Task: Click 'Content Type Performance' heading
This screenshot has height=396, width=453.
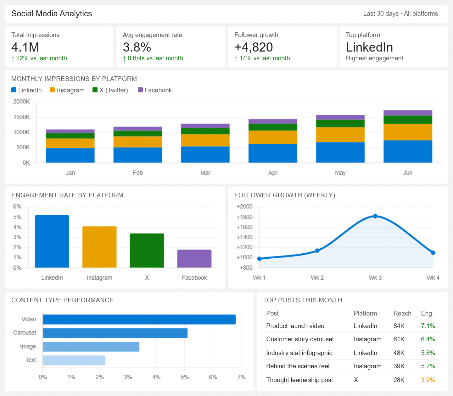Action: [x=62, y=300]
